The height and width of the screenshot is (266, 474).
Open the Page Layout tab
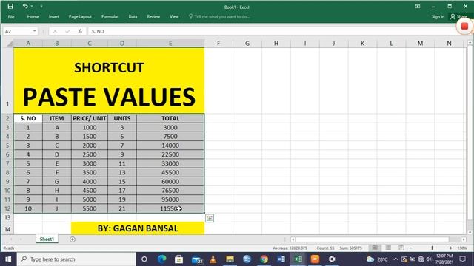coord(80,16)
